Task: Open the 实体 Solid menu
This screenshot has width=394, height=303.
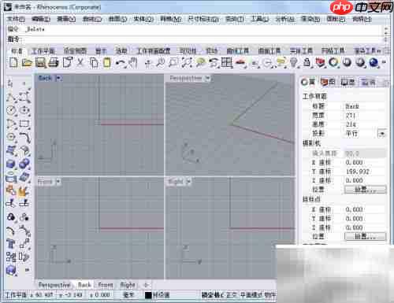Action: [x=143, y=19]
